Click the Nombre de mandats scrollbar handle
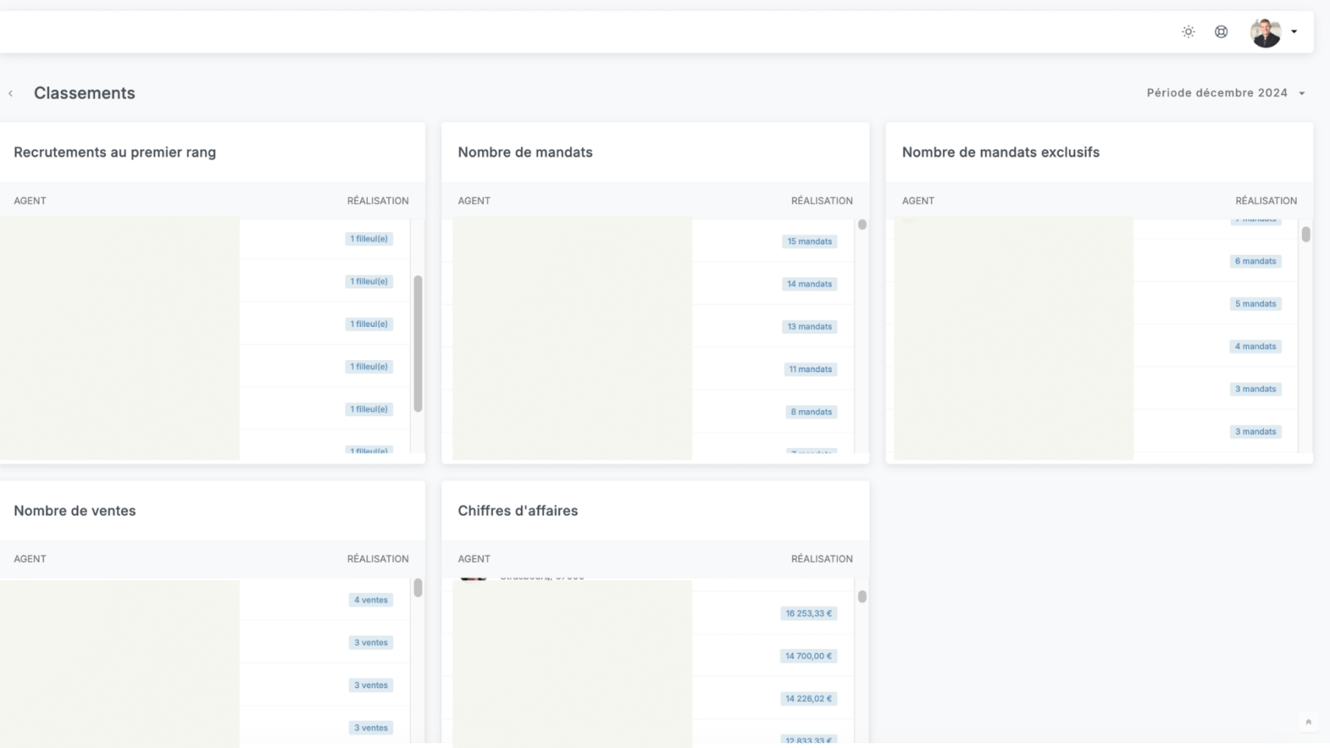 pyautogui.click(x=862, y=225)
